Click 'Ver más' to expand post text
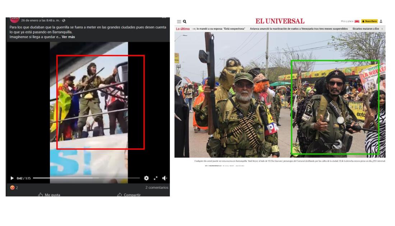 68,37
